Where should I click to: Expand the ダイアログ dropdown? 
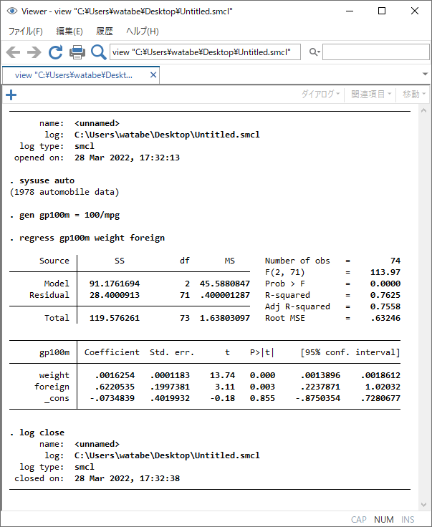coord(320,94)
